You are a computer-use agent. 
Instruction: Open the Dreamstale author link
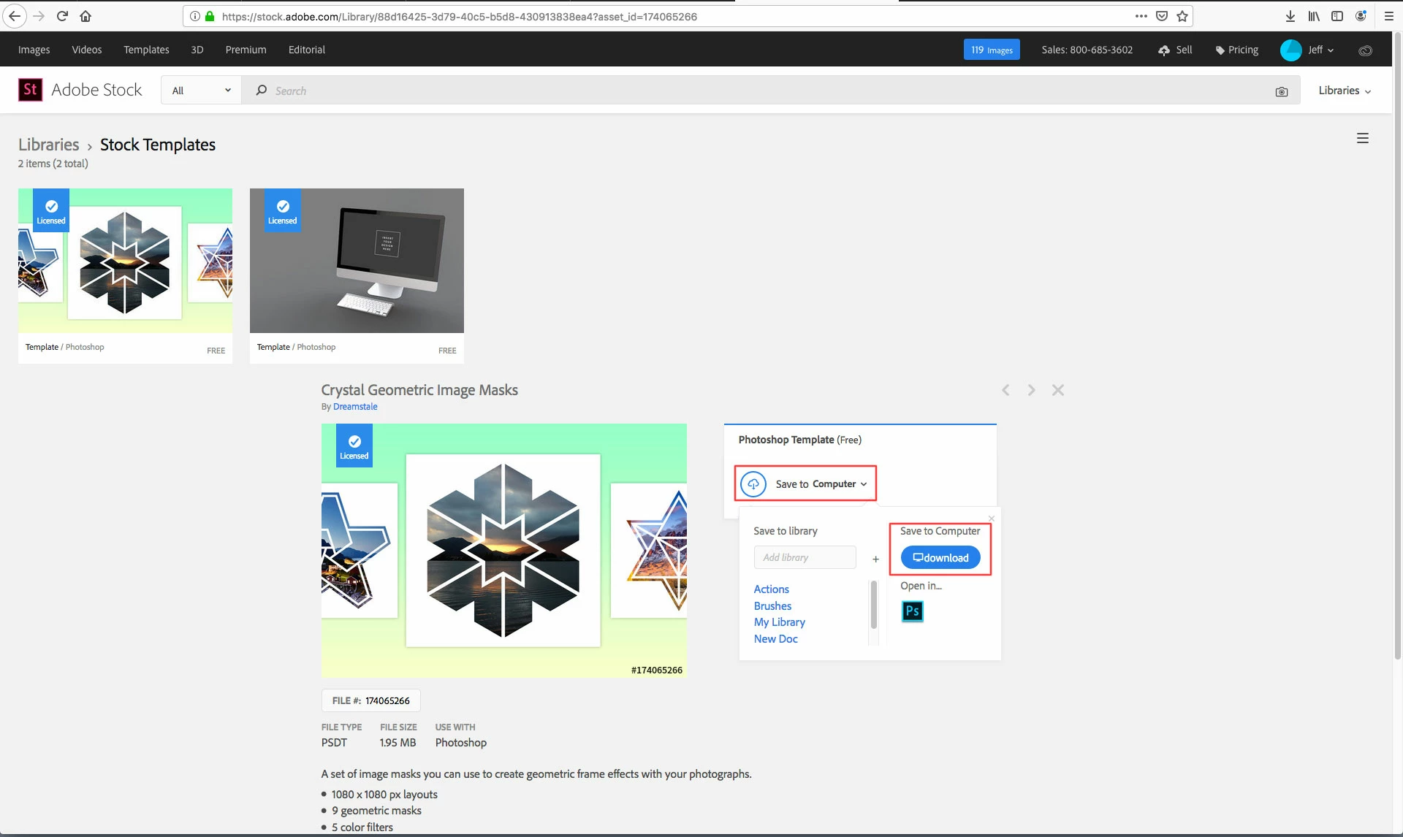[355, 407]
